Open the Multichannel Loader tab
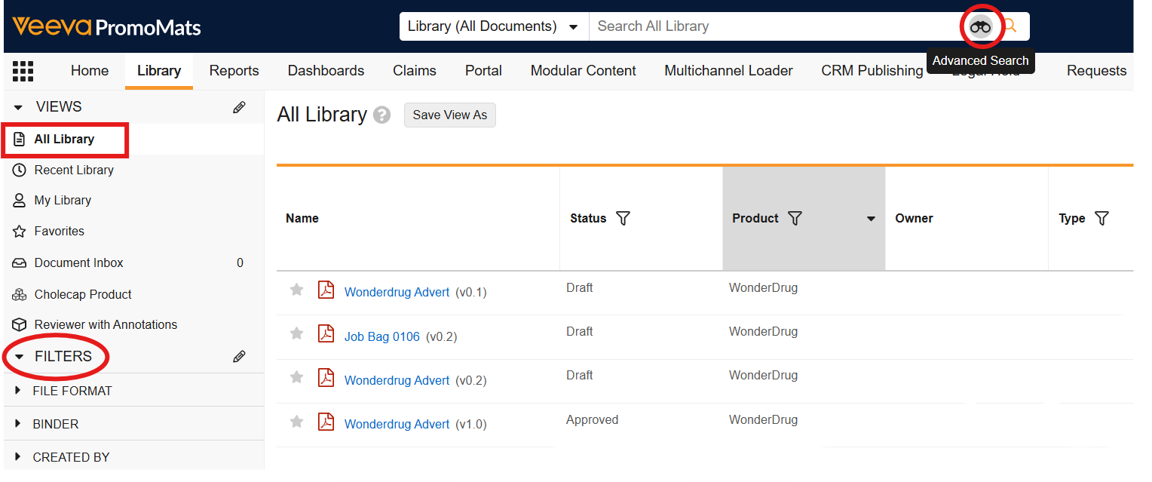The image size is (1152, 482). [x=728, y=71]
